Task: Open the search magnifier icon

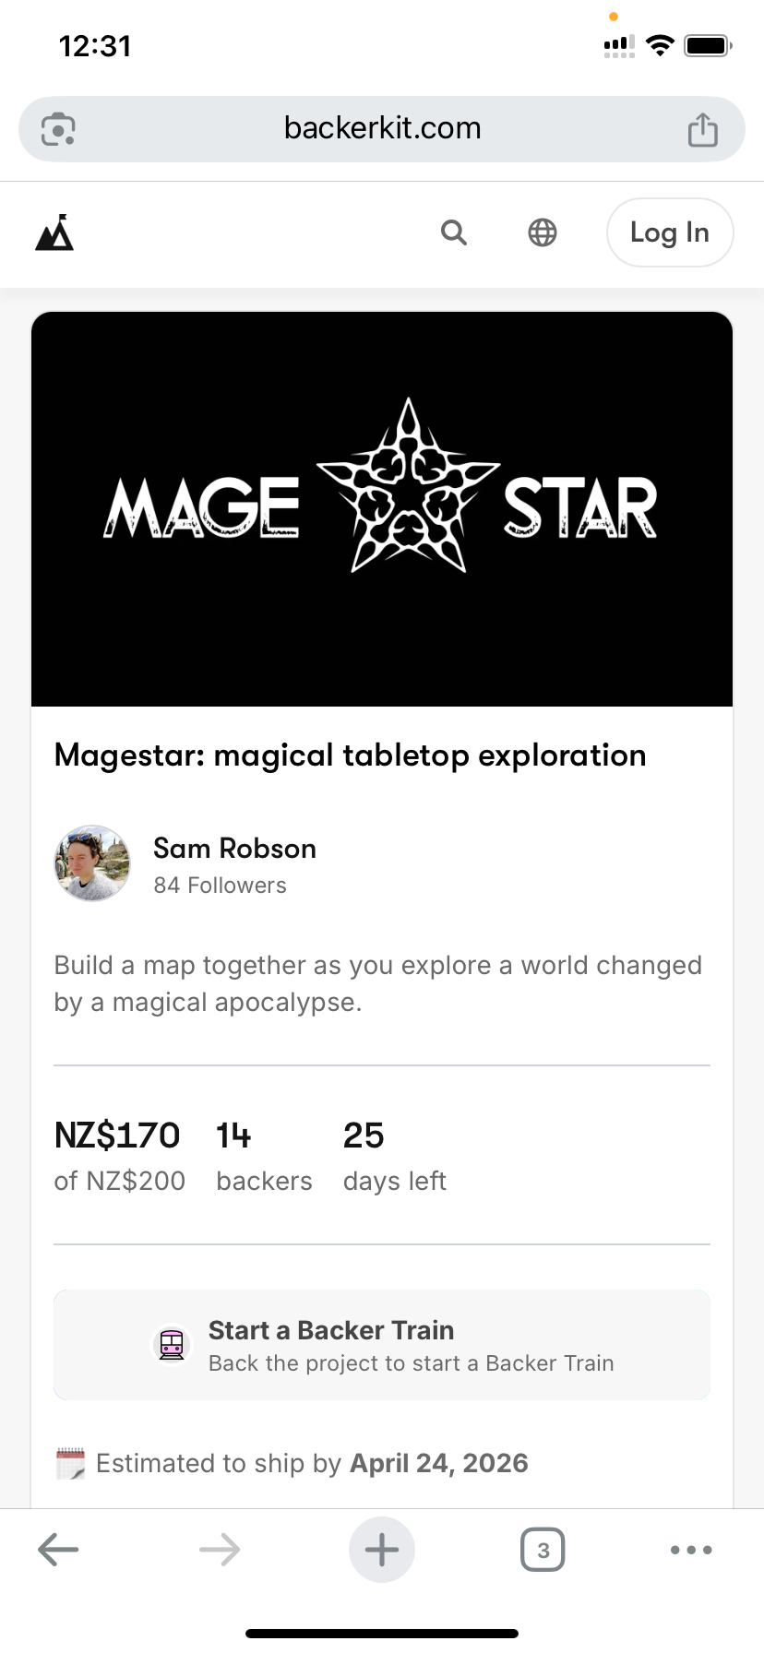Action: tap(453, 232)
